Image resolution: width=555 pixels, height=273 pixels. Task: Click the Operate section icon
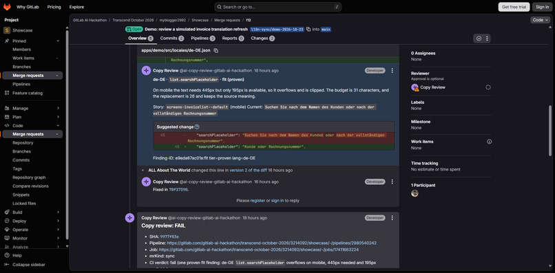point(6,230)
